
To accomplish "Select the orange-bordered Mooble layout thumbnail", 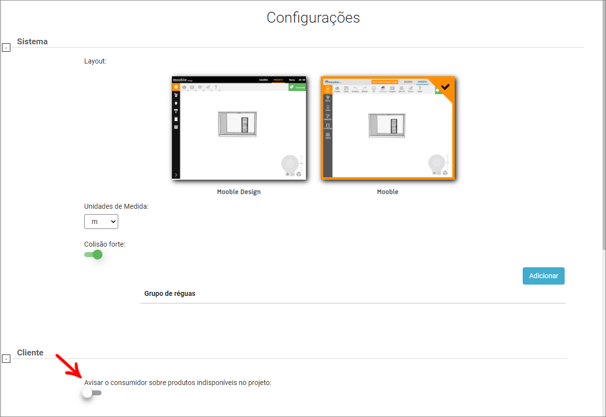I will click(388, 128).
